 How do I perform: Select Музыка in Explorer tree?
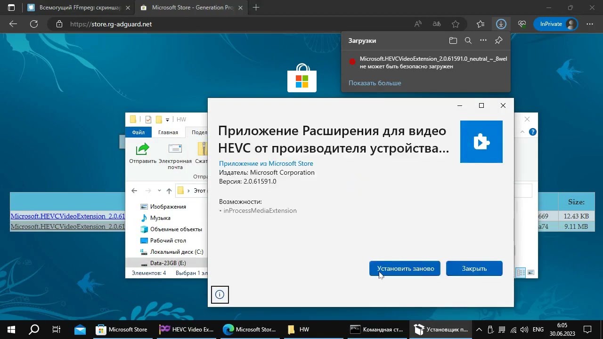pos(160,218)
